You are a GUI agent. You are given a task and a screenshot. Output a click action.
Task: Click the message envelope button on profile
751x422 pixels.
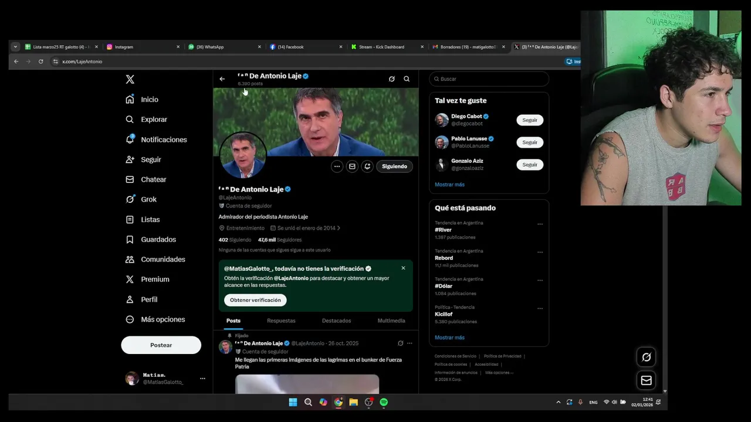tap(352, 166)
